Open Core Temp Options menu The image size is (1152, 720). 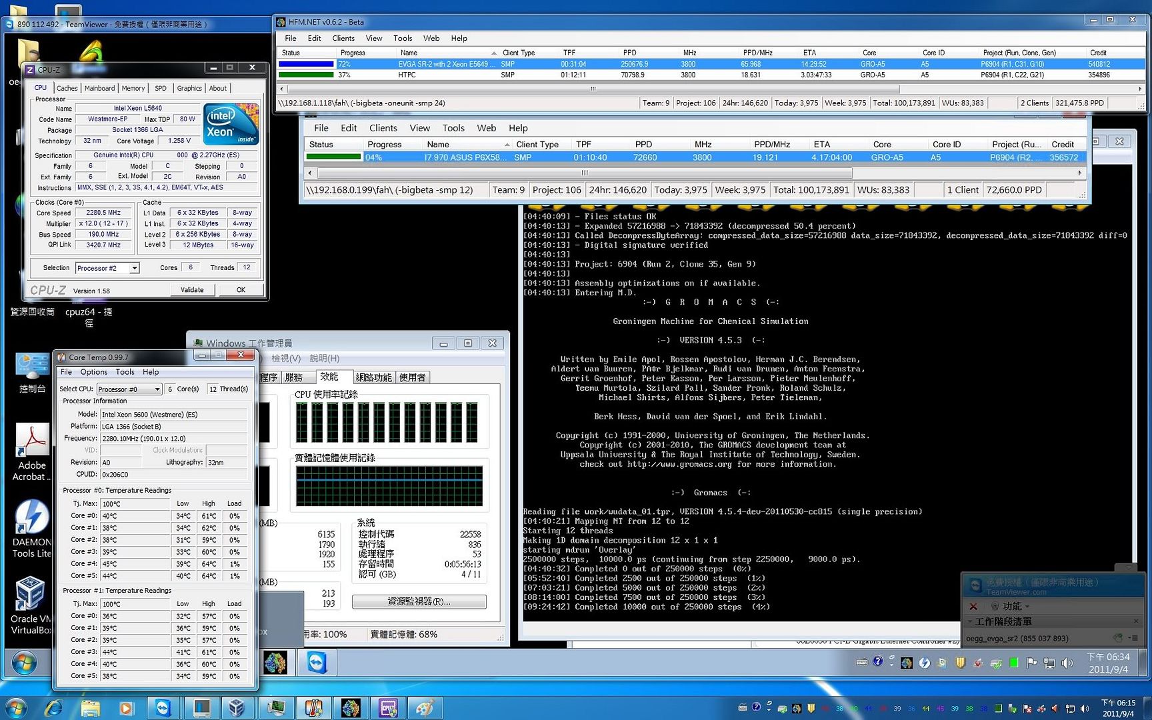93,372
